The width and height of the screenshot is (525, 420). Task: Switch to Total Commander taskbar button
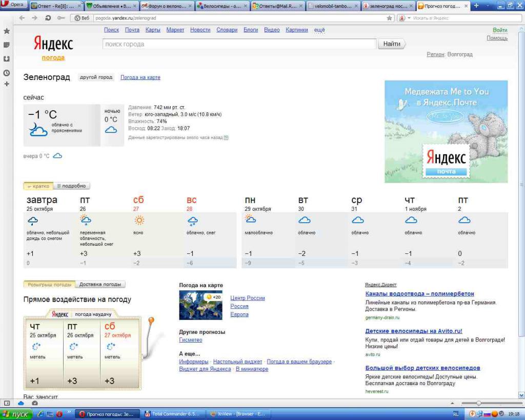(x=172, y=414)
